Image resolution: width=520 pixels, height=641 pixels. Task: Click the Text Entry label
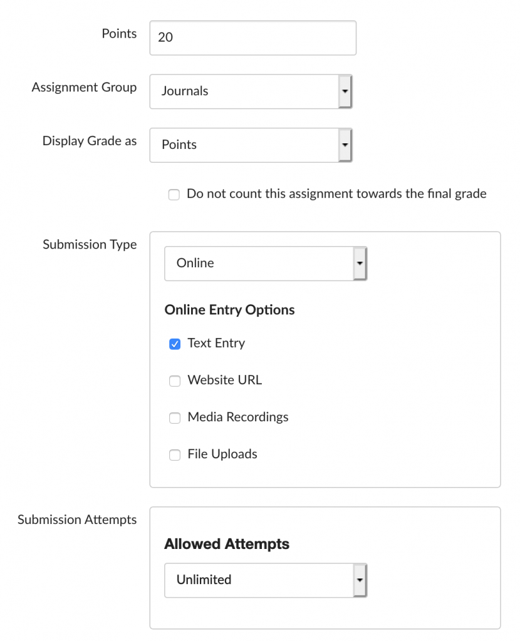pyautogui.click(x=216, y=343)
